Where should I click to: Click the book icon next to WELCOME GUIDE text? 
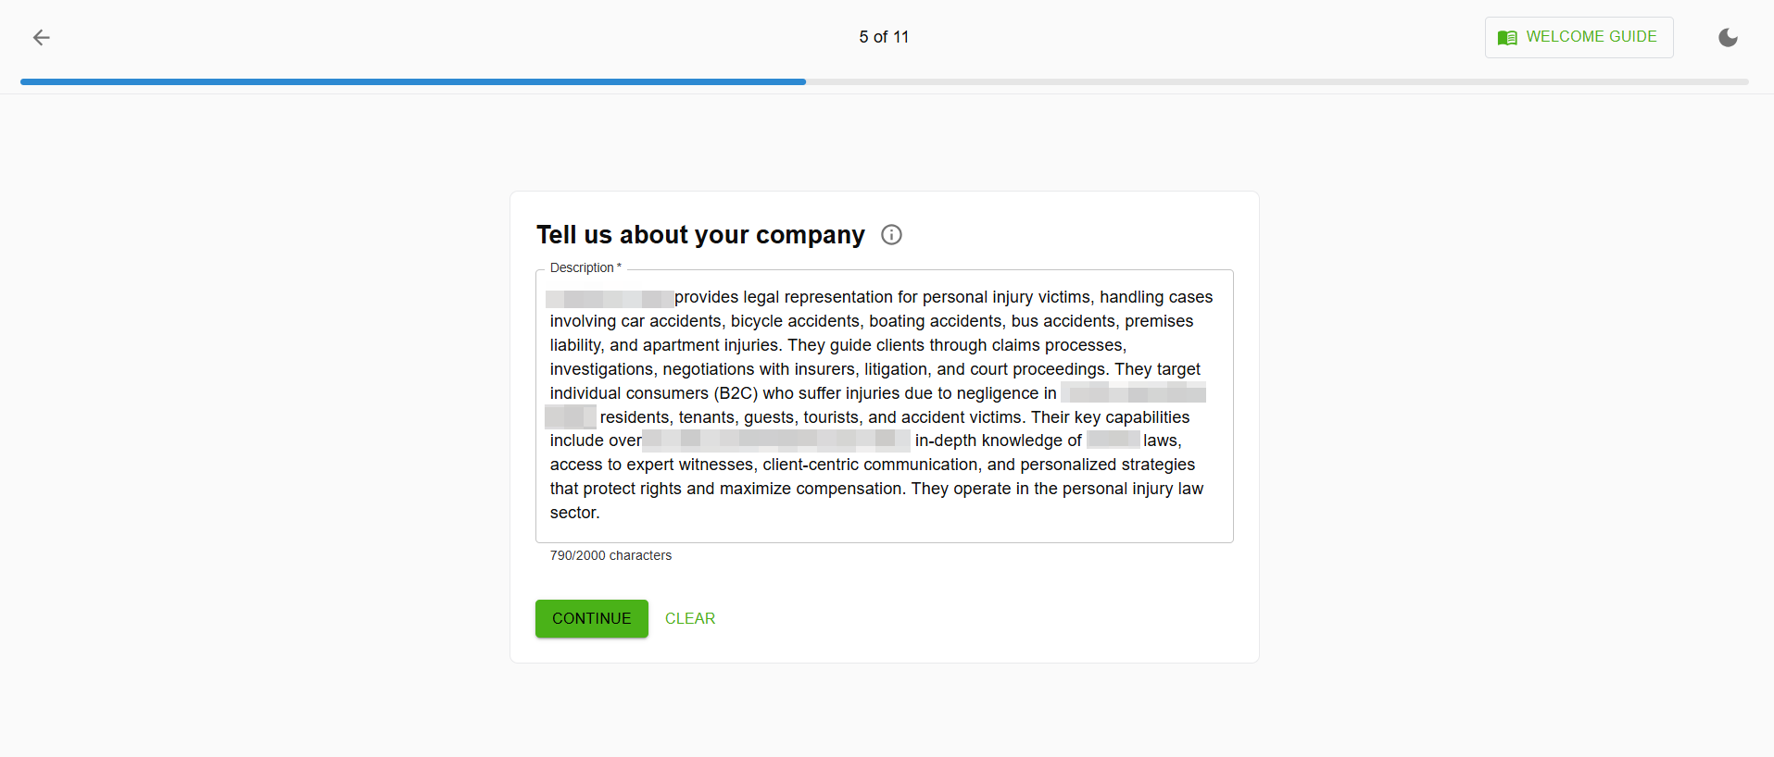[1506, 37]
